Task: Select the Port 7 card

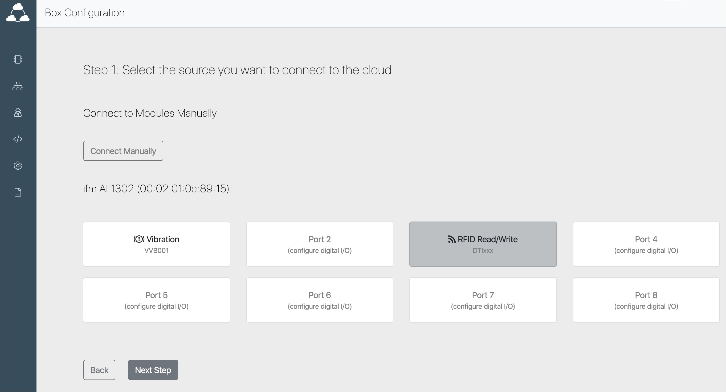Action: point(483,300)
